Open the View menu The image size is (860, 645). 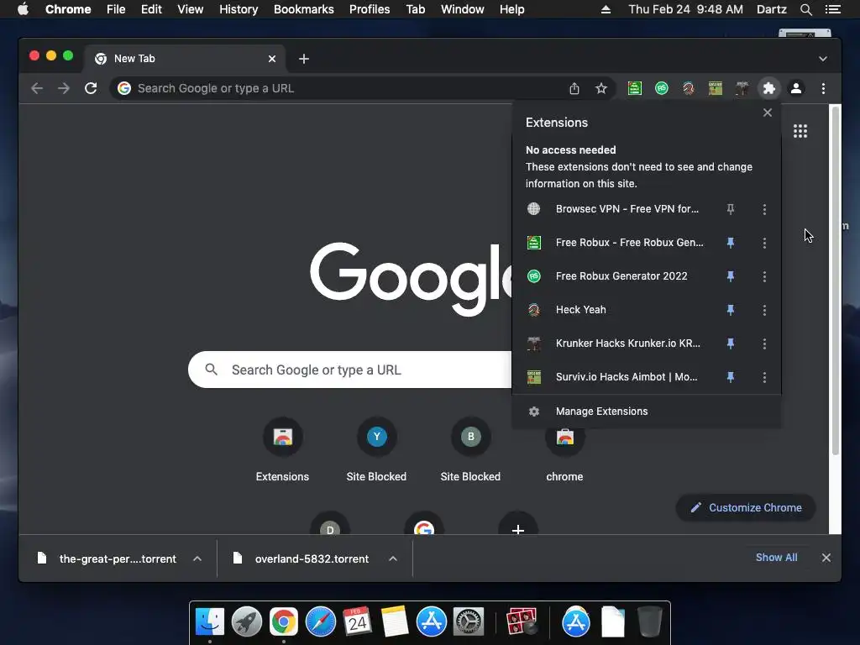[x=191, y=9]
